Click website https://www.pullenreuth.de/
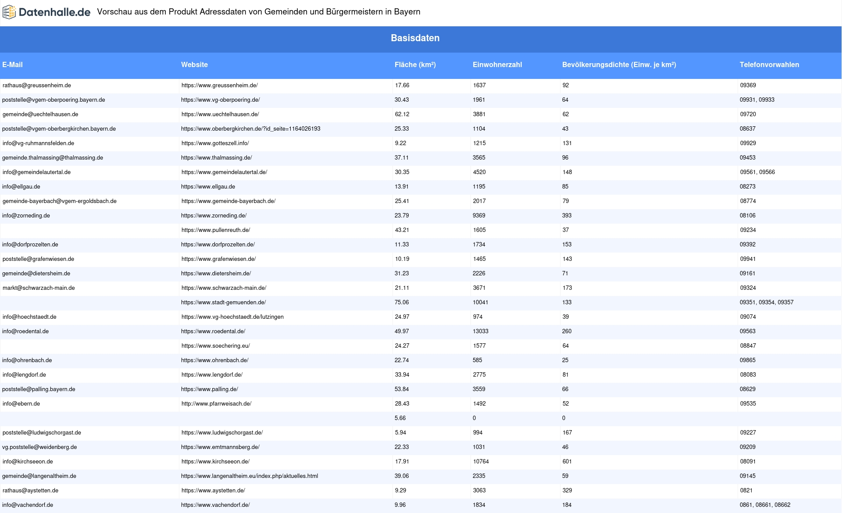Screen dimensions: 842x513 (x=215, y=230)
